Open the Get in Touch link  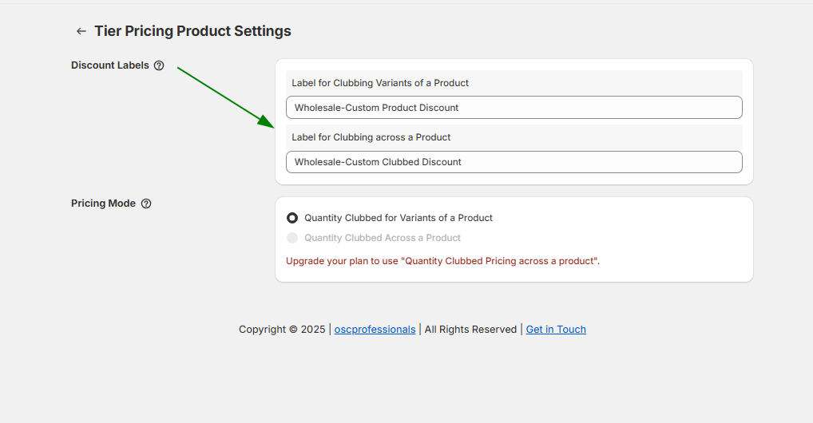[x=556, y=330]
